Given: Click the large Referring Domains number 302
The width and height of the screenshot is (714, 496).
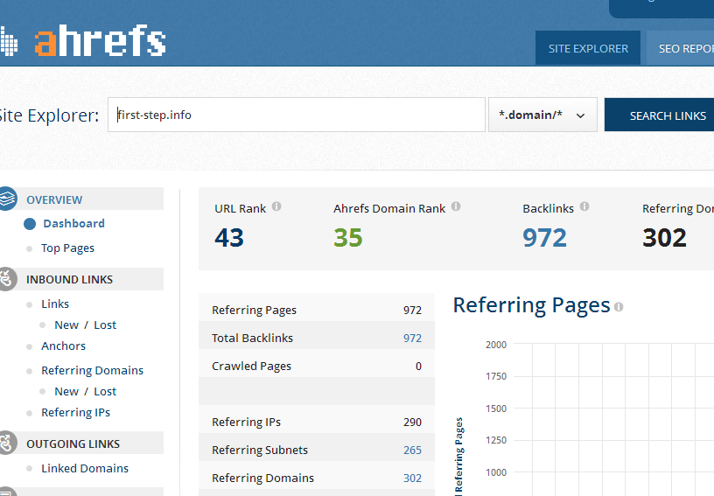Looking at the screenshot, I should 664,238.
